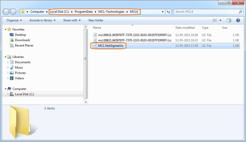This screenshot has width=246, height=142.
Task: Expand the Pictures library
Action: [x=8, y=73]
